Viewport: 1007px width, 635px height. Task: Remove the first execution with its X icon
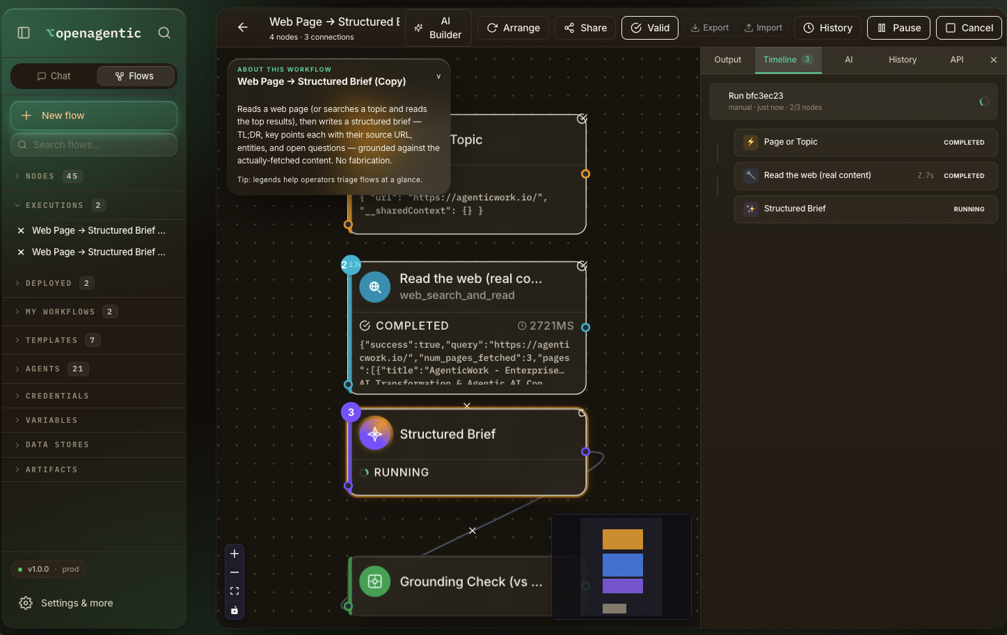click(21, 230)
